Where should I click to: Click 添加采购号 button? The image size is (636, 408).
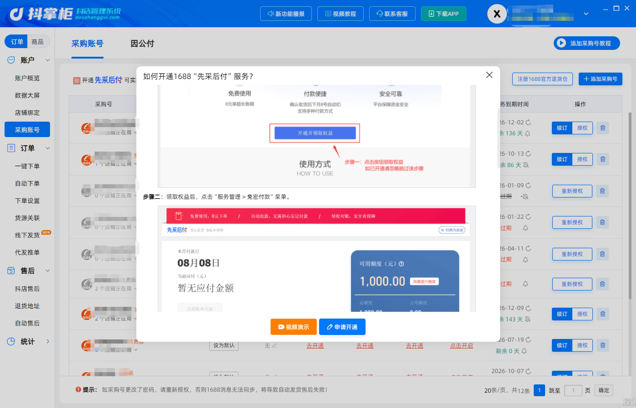pyautogui.click(x=600, y=79)
